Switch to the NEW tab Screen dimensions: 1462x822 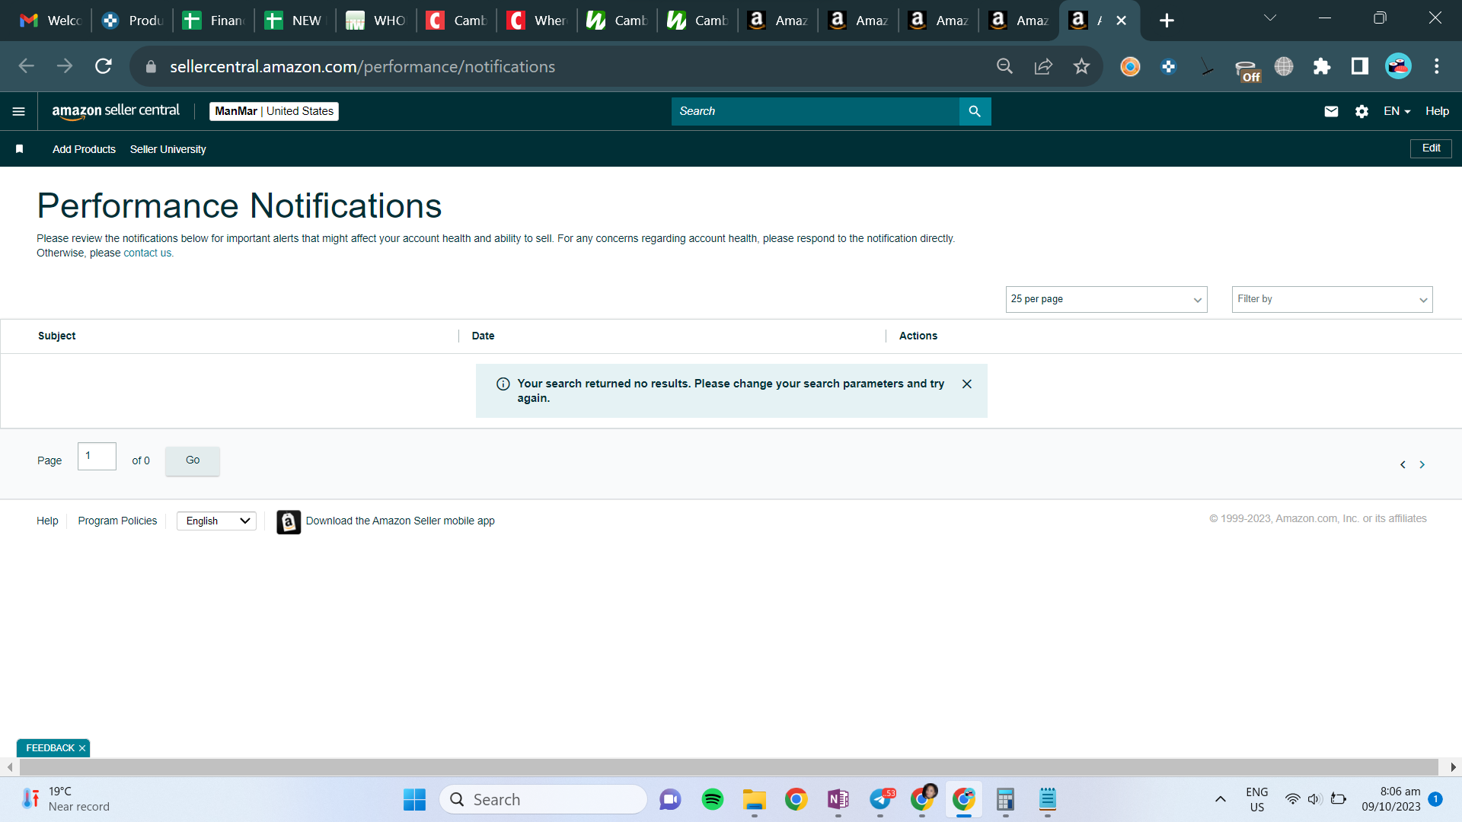pos(295,21)
